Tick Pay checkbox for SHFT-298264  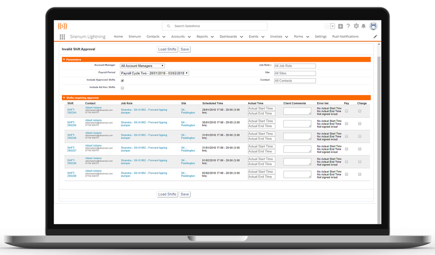pos(346,111)
